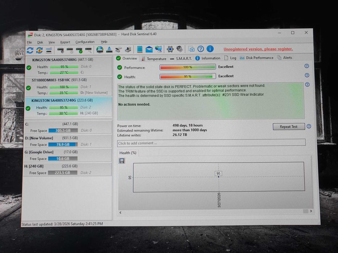Image resolution: width=338 pixels, height=253 pixels.
Task: Open the File menu
Action: click(x=29, y=42)
